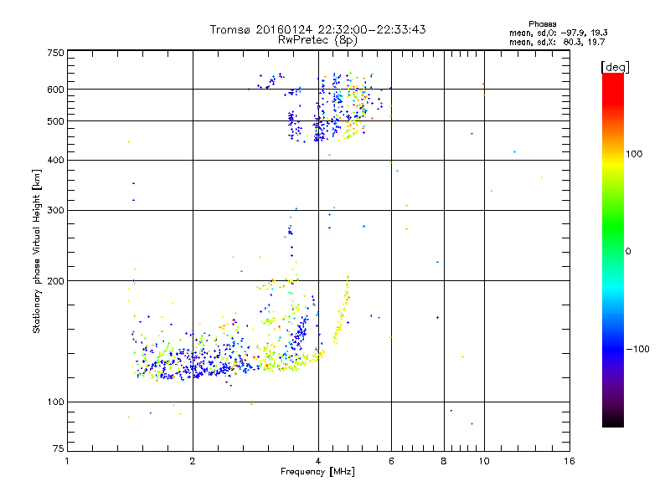The height and width of the screenshot is (502, 670).
Task: Click the colorbar tick label '-100'
Action: pyautogui.click(x=637, y=349)
